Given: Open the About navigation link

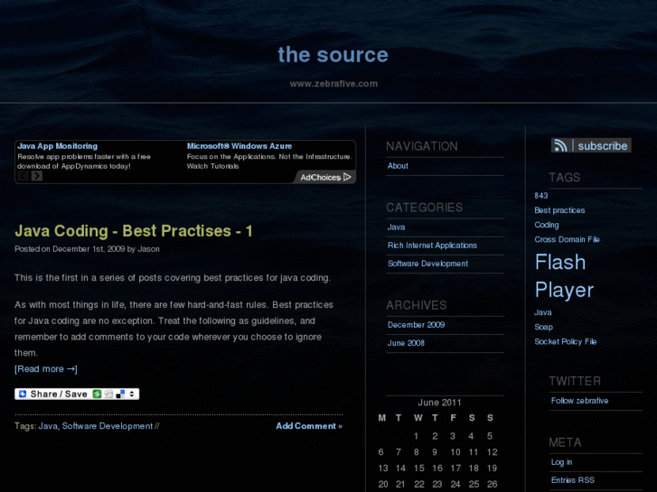Looking at the screenshot, I should [398, 166].
